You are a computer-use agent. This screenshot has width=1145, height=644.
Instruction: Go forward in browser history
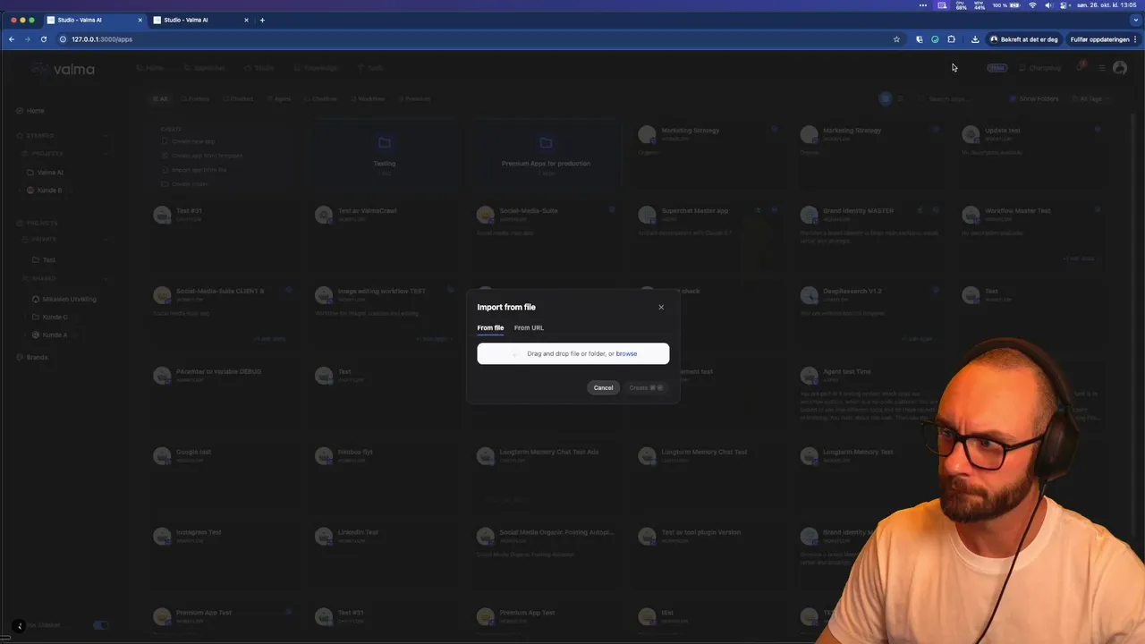[x=27, y=39]
